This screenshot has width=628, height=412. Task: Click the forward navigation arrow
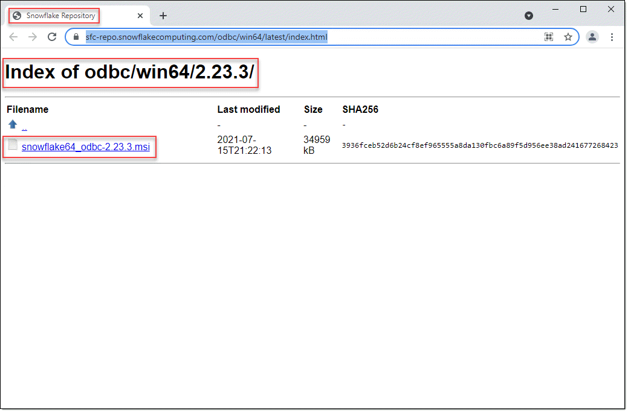pos(31,36)
